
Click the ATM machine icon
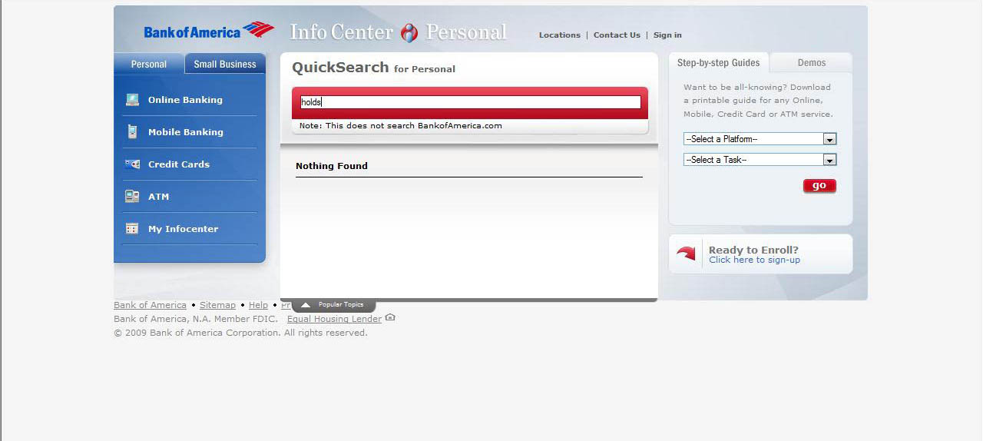tap(132, 197)
